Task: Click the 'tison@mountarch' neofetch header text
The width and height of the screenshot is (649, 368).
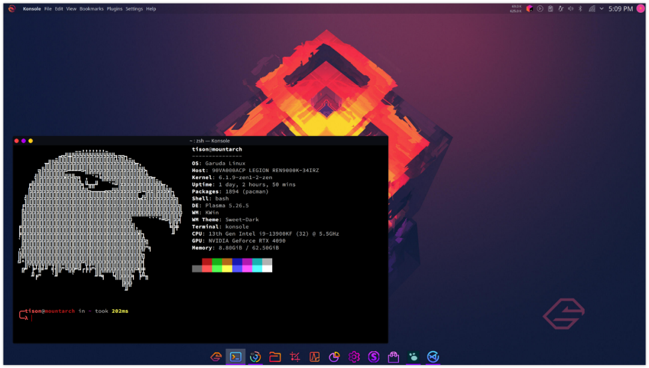Action: [x=217, y=150]
